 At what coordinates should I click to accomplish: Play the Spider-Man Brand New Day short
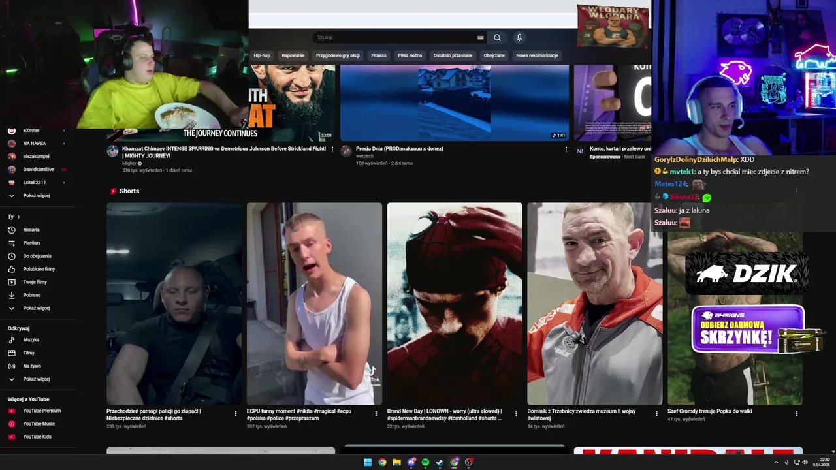pos(455,304)
